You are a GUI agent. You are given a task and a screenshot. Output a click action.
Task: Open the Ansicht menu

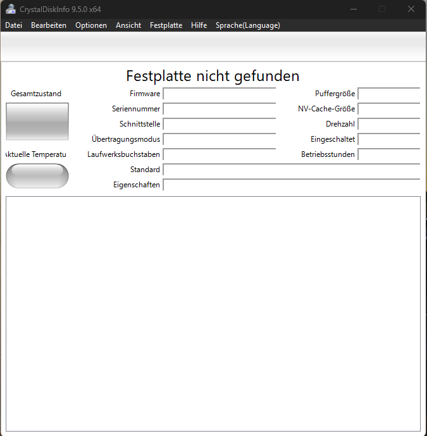point(128,25)
